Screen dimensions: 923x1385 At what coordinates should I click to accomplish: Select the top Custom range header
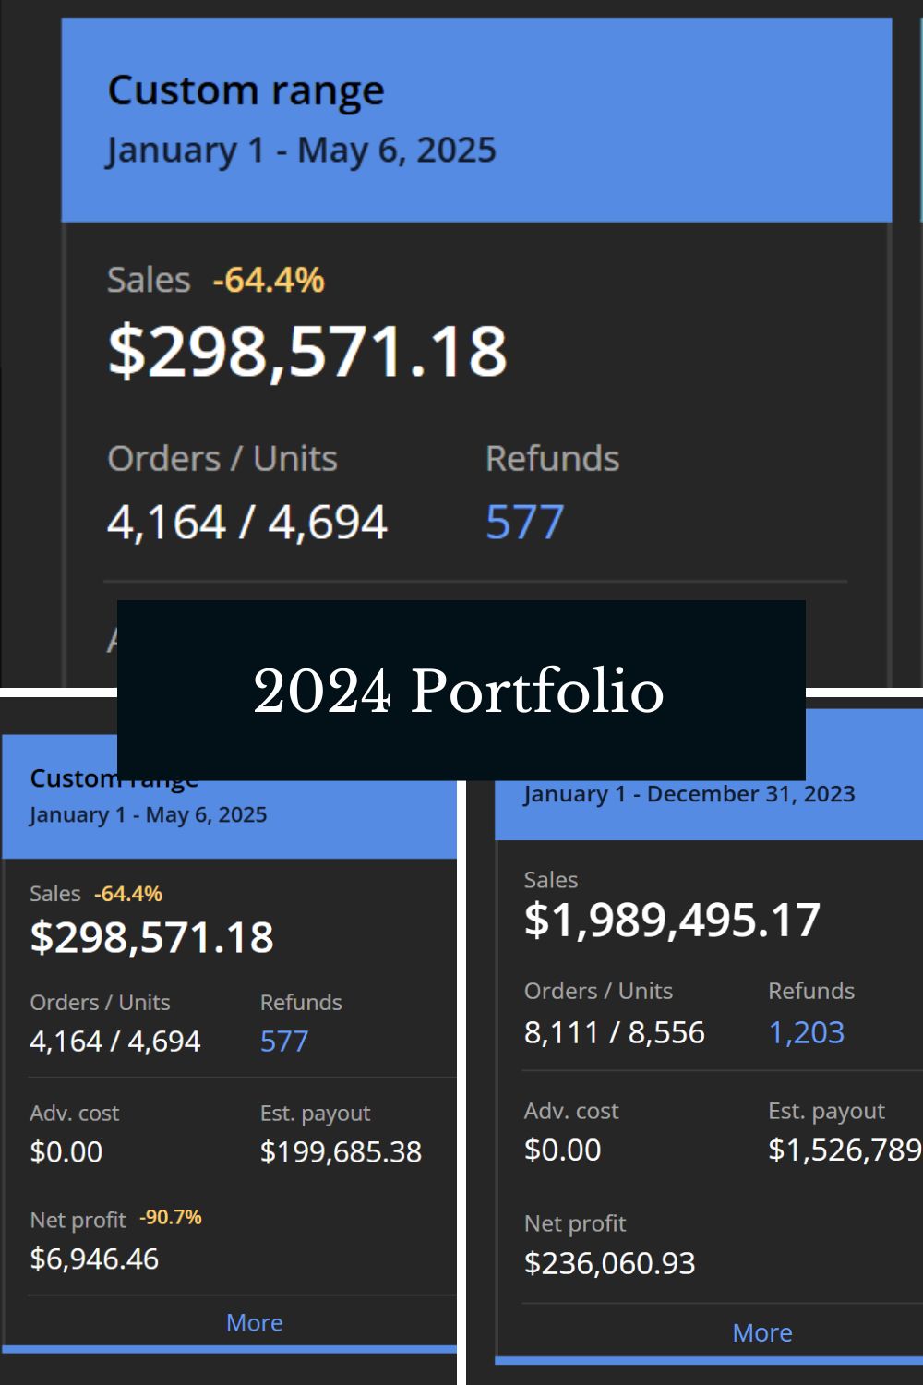click(x=476, y=120)
